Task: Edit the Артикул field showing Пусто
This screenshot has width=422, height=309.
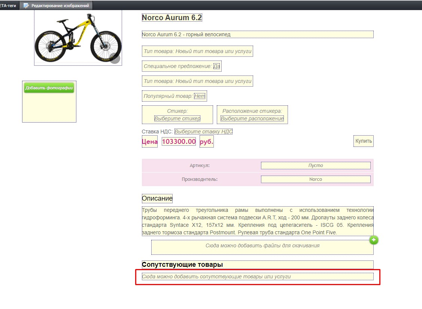Action: click(x=316, y=166)
